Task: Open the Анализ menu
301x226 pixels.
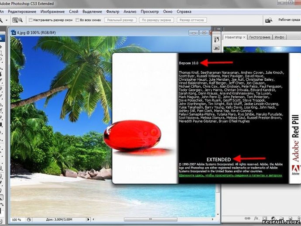Action: tap(130, 12)
